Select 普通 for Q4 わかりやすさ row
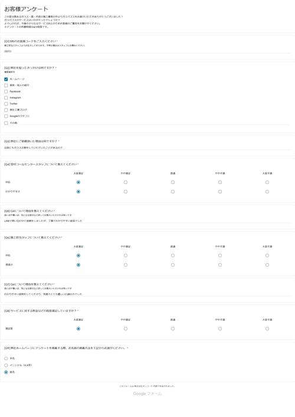295x417 pixels. pos(173,192)
